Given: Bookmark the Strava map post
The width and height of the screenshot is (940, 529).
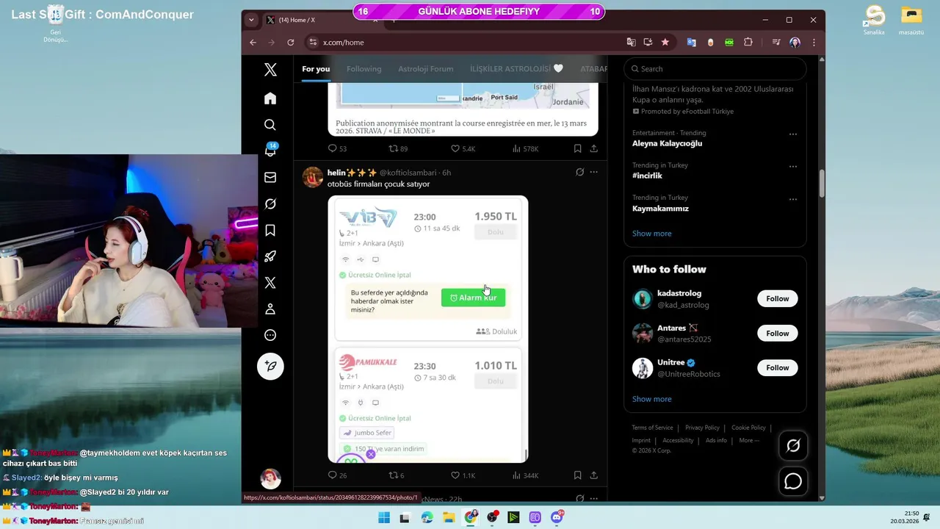Looking at the screenshot, I should point(578,148).
